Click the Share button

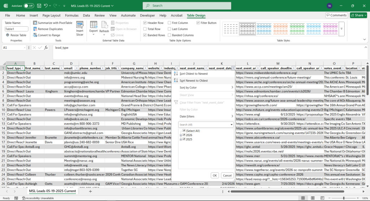click(x=358, y=15)
